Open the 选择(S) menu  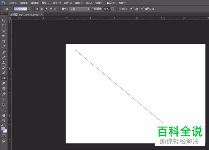pos(68,3)
